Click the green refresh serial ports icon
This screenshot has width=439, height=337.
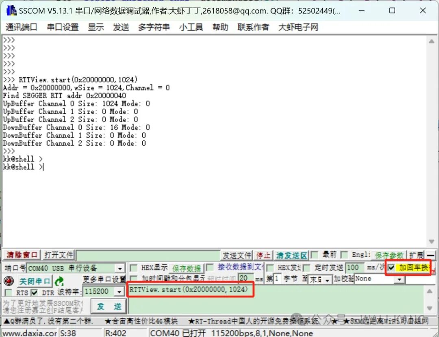pos(59,281)
